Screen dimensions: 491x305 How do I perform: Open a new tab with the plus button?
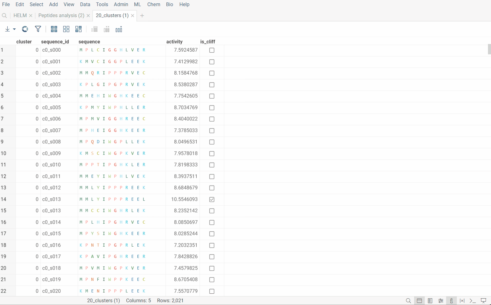(142, 15)
